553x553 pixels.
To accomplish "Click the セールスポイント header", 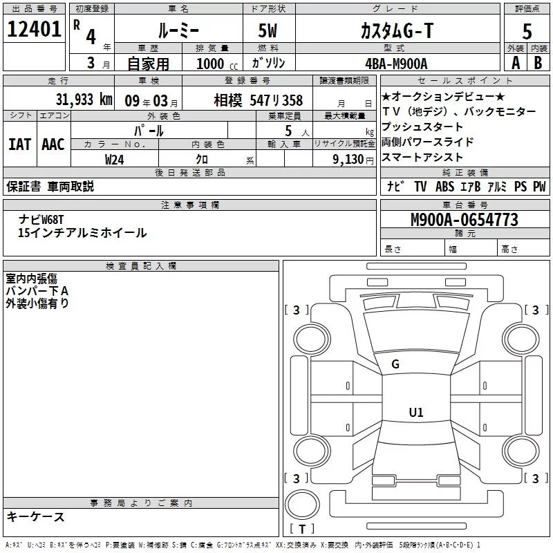I will click(465, 80).
